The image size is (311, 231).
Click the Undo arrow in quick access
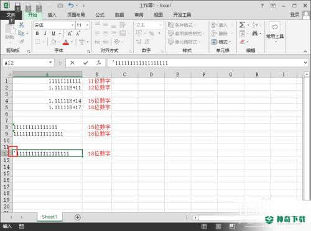(x=71, y=6)
